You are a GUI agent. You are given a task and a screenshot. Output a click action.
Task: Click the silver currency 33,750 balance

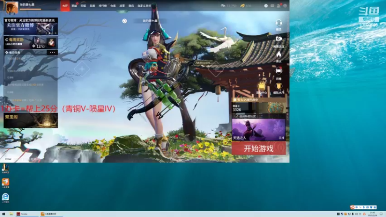[x=228, y=6]
